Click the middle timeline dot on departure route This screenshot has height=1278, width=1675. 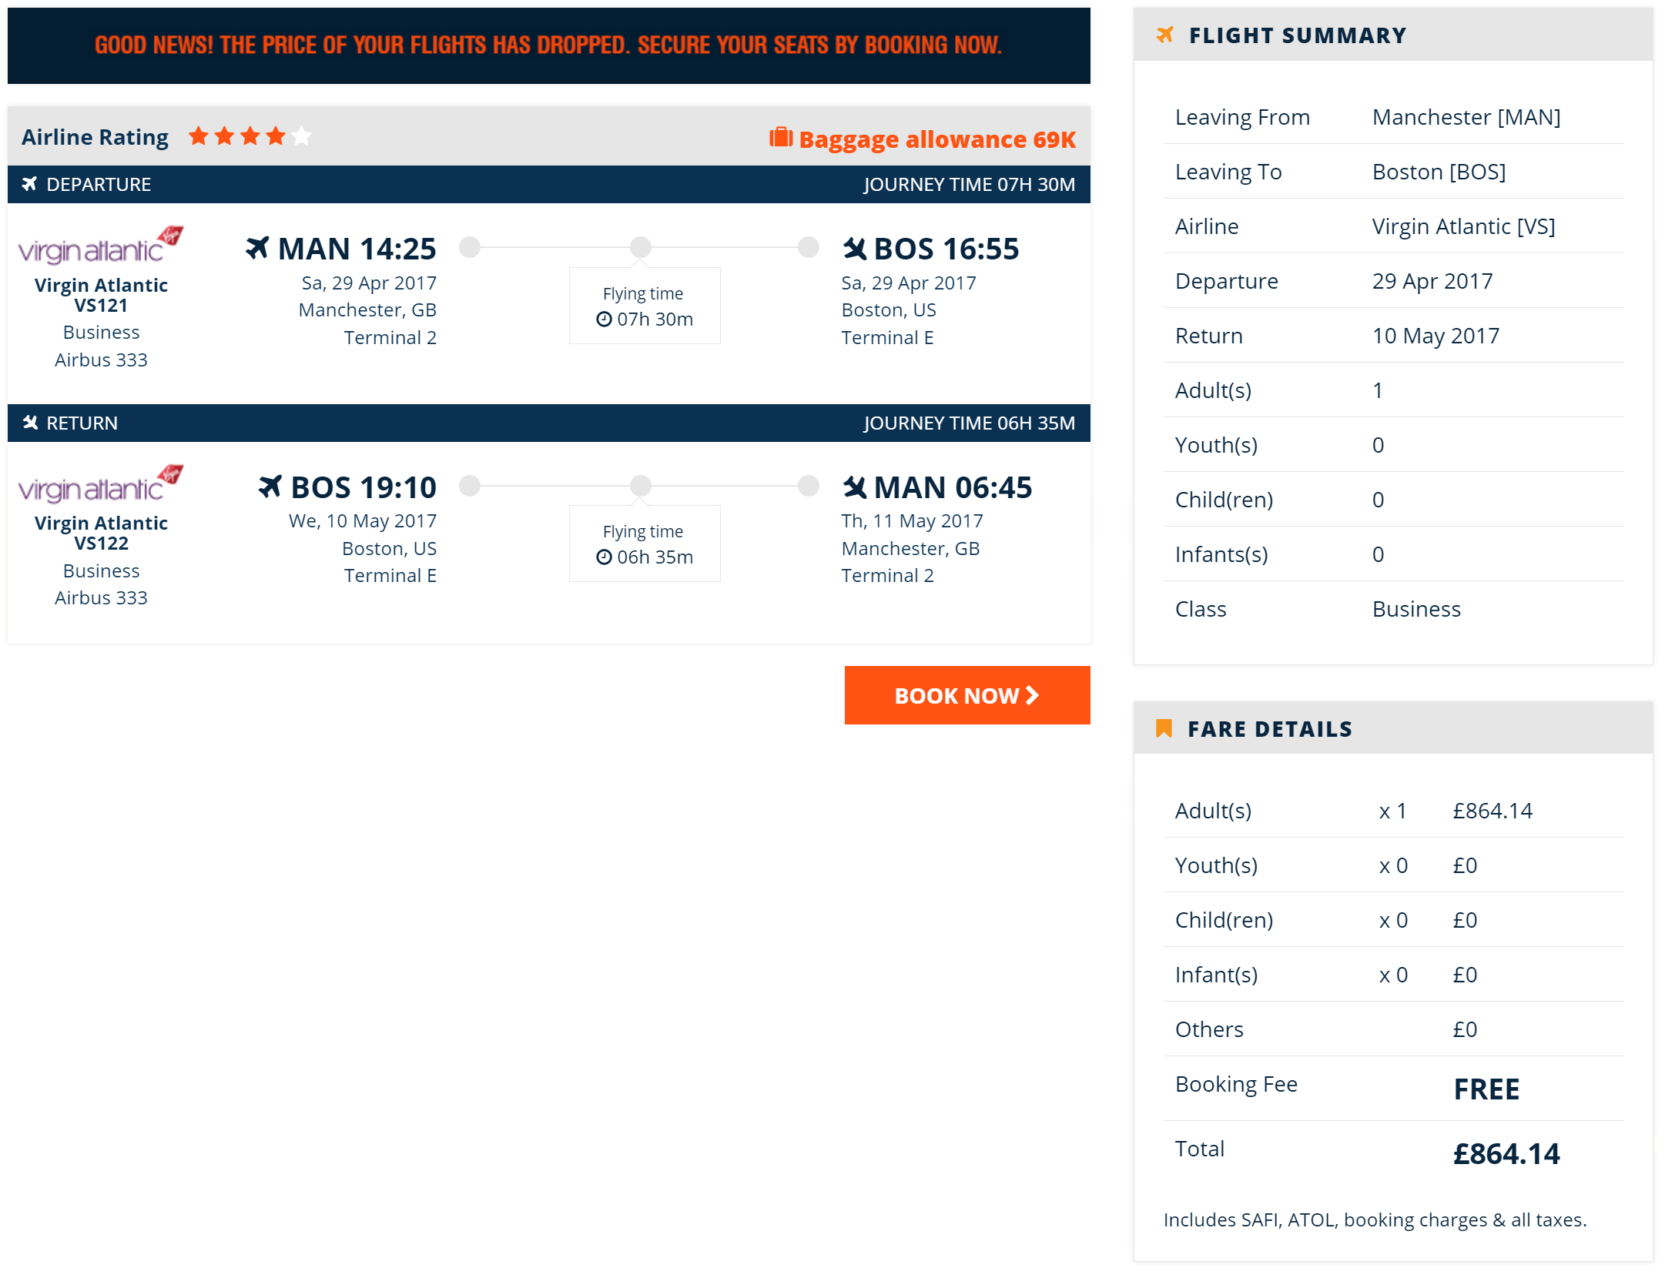click(x=641, y=247)
